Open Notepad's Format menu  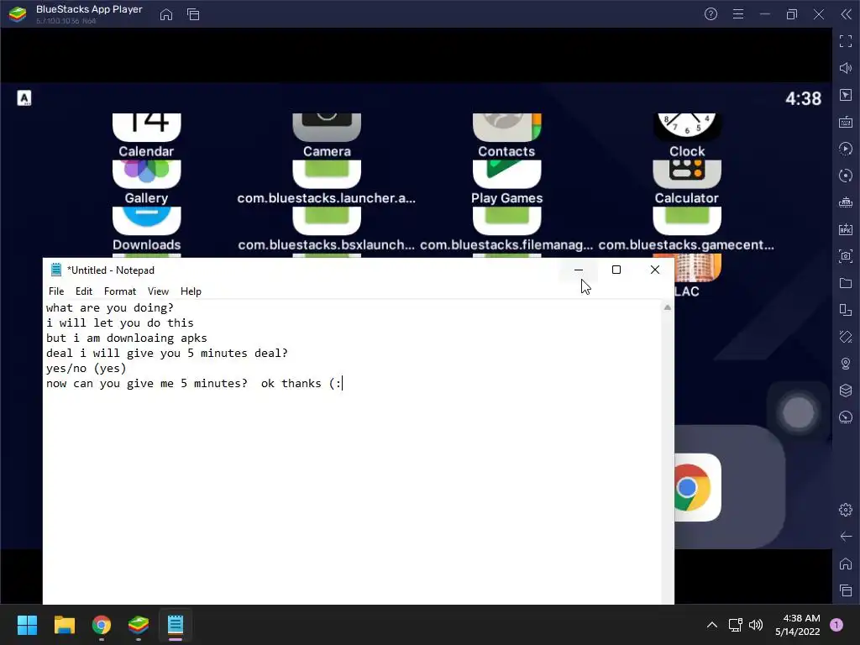click(x=120, y=291)
